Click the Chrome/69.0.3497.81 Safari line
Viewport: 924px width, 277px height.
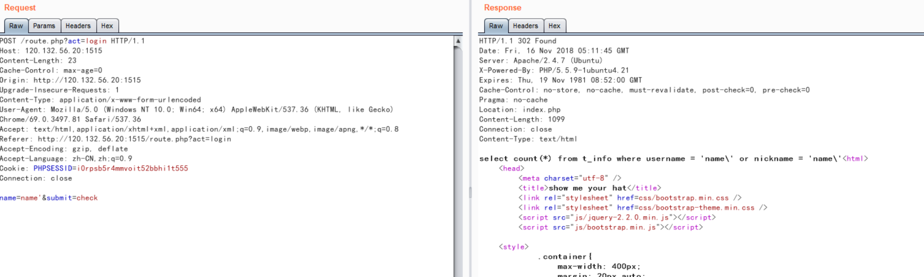71,120
